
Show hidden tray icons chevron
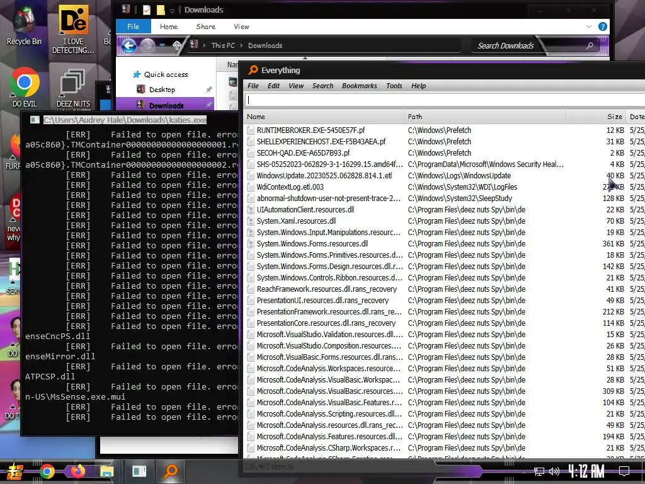[x=523, y=471]
